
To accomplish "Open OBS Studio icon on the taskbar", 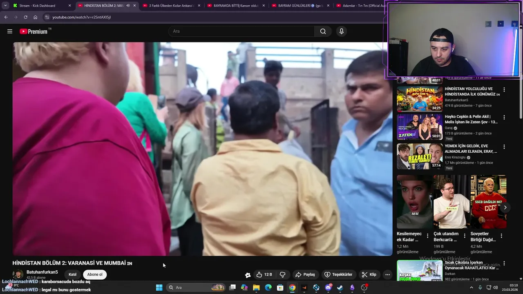I will [x=364, y=287].
